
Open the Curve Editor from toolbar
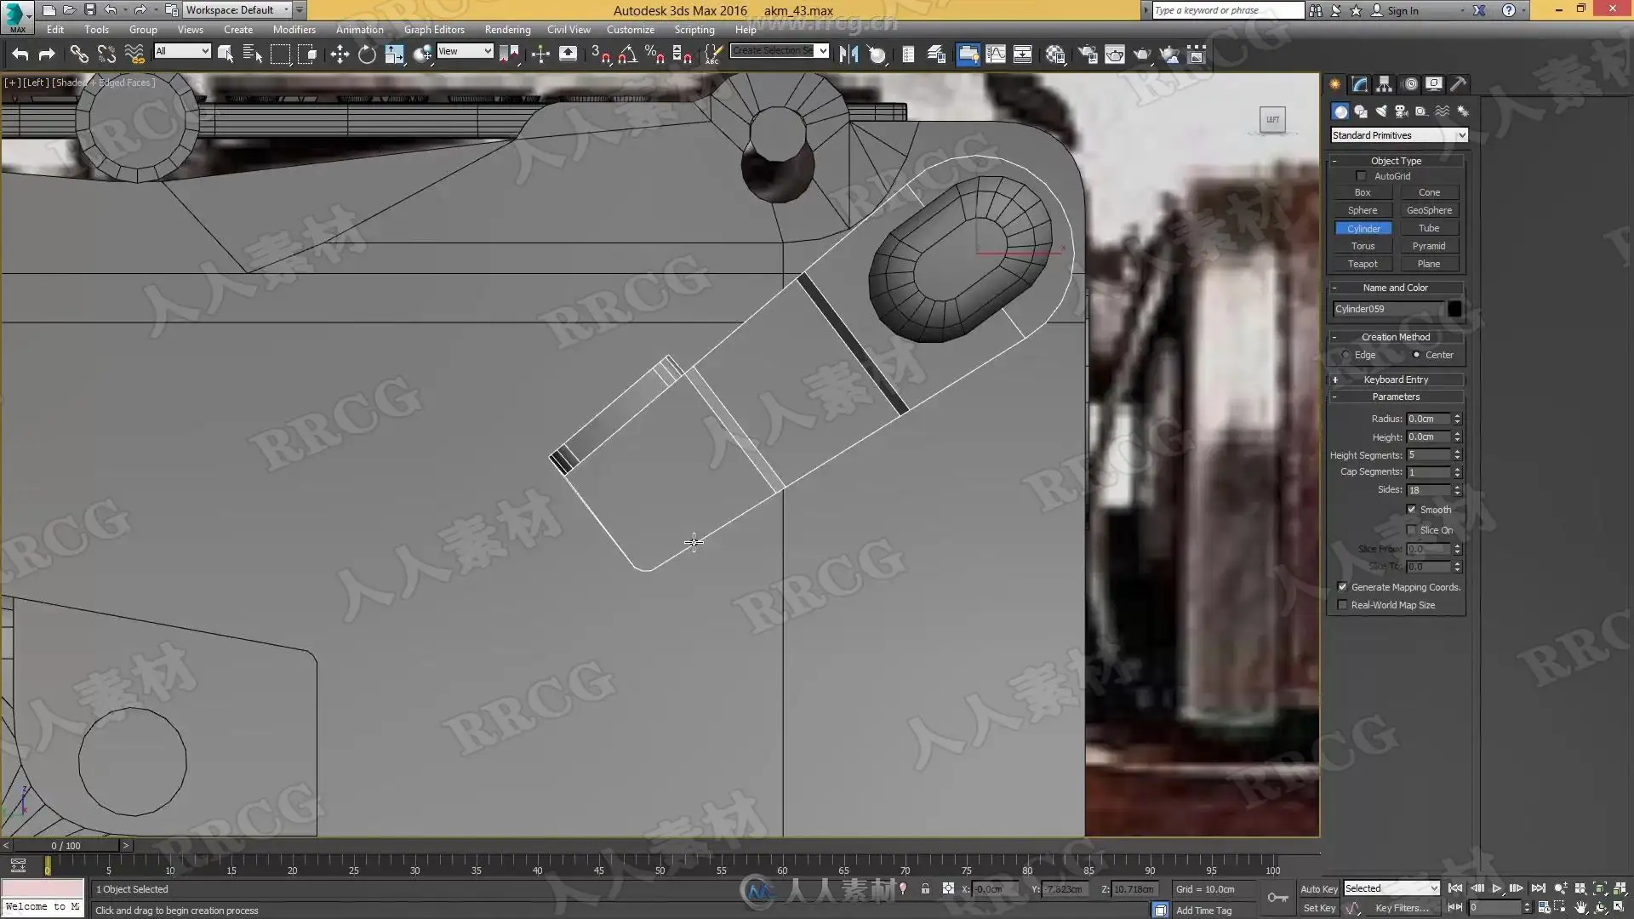click(995, 55)
